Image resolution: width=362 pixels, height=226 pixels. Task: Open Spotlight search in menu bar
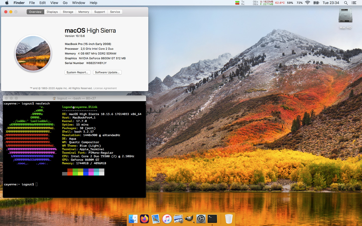pos(346,3)
